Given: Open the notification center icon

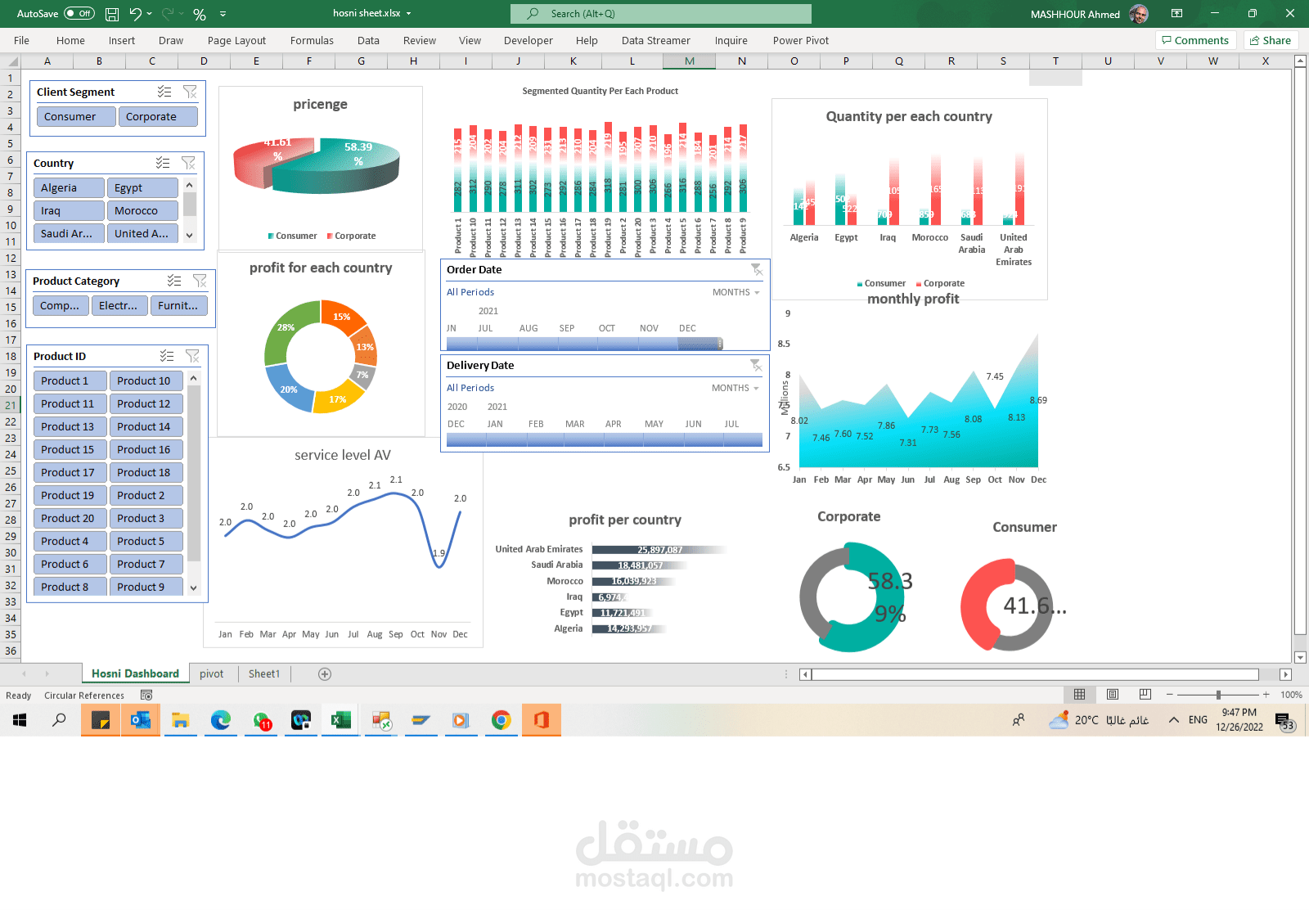Looking at the screenshot, I should (1284, 721).
